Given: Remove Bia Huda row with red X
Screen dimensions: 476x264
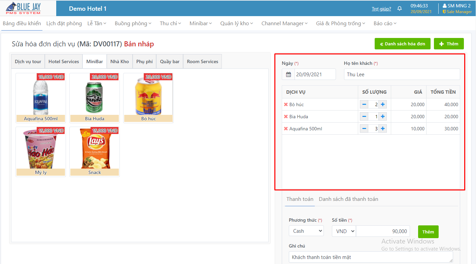Looking at the screenshot, I should tap(286, 117).
